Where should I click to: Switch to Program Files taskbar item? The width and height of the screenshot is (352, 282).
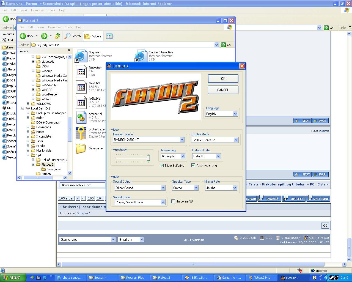(134, 278)
